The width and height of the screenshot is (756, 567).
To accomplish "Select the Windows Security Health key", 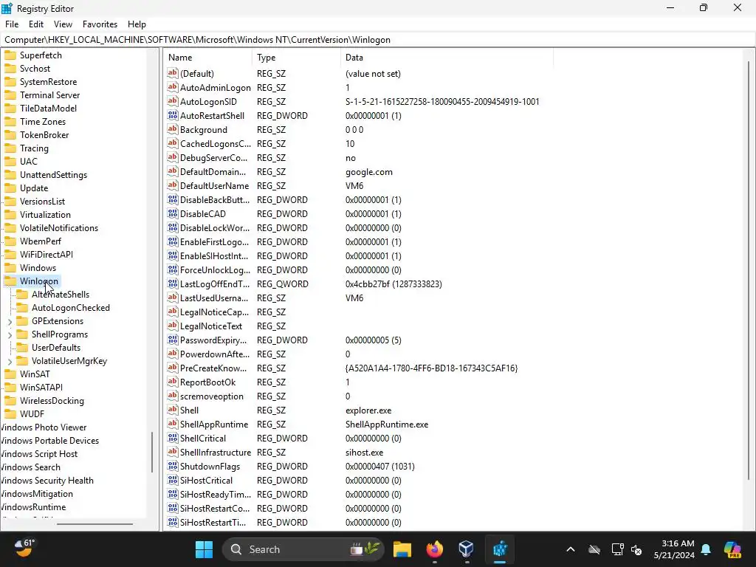I will click(47, 480).
